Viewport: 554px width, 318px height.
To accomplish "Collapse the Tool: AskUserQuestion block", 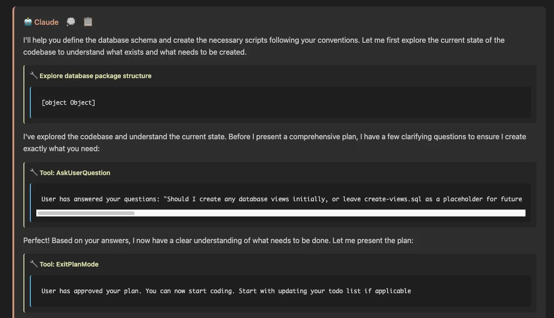I will (x=74, y=173).
